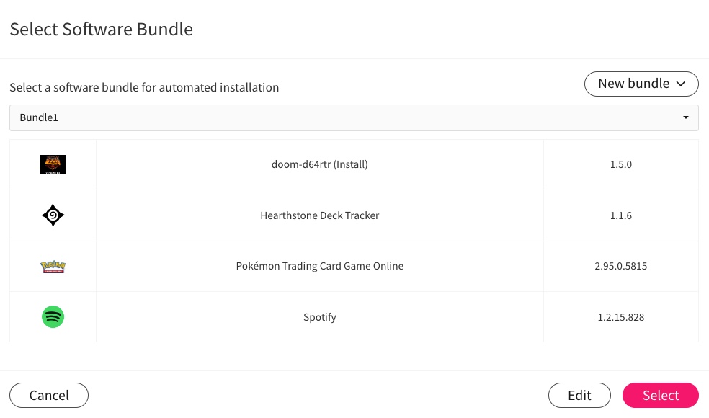Click the Hearthstone Deck Tracker icon
Screen dimensions: 709x418
click(53, 215)
